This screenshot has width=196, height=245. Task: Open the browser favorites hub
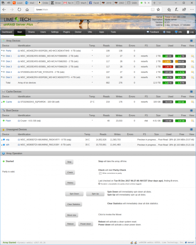point(169,9)
